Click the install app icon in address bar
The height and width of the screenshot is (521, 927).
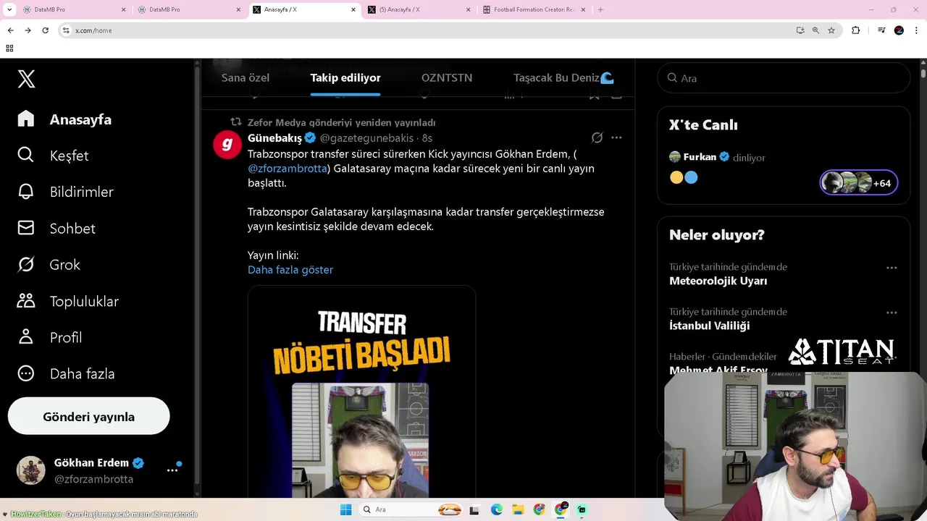[x=800, y=30]
